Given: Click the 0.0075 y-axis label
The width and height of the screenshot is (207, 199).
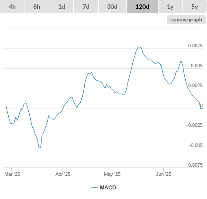Looking at the screenshot, I should [195, 45].
